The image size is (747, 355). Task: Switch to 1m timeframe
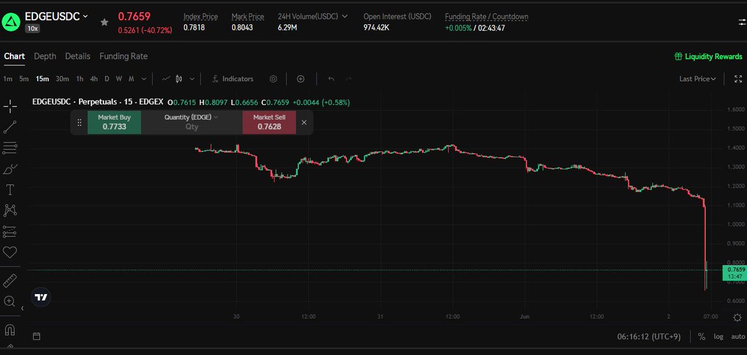tap(7, 79)
